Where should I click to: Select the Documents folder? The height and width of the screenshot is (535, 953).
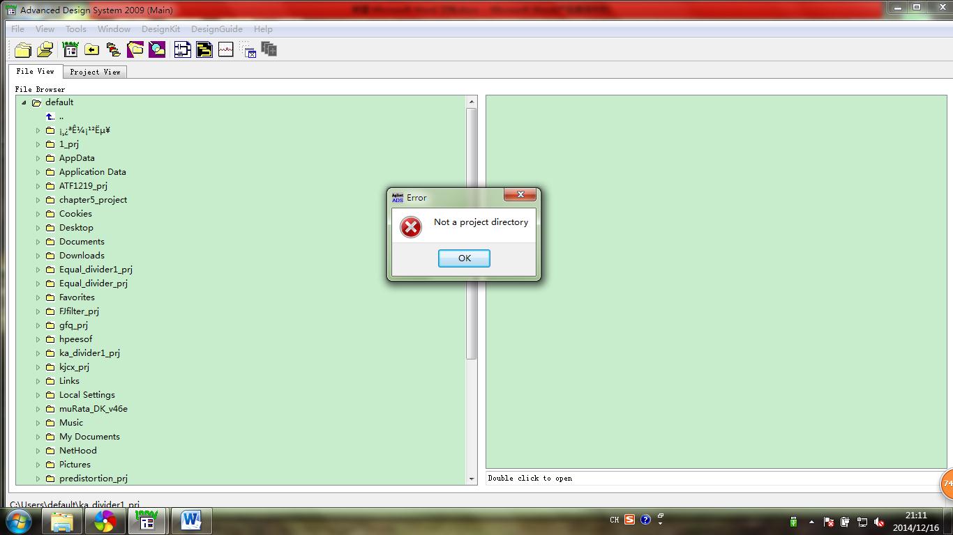[82, 242]
